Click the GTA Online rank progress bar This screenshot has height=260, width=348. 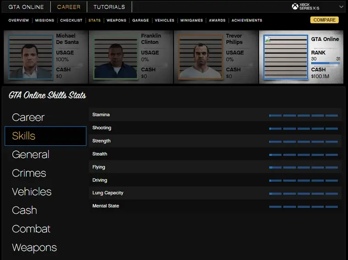[x=325, y=64]
